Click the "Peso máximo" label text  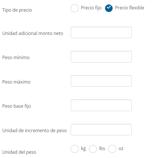click(16, 82)
